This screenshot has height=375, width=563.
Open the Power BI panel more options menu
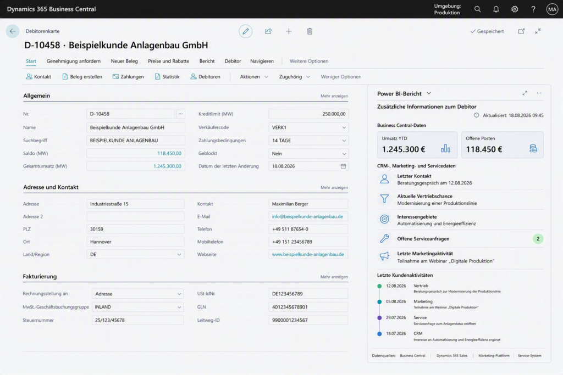[539, 93]
